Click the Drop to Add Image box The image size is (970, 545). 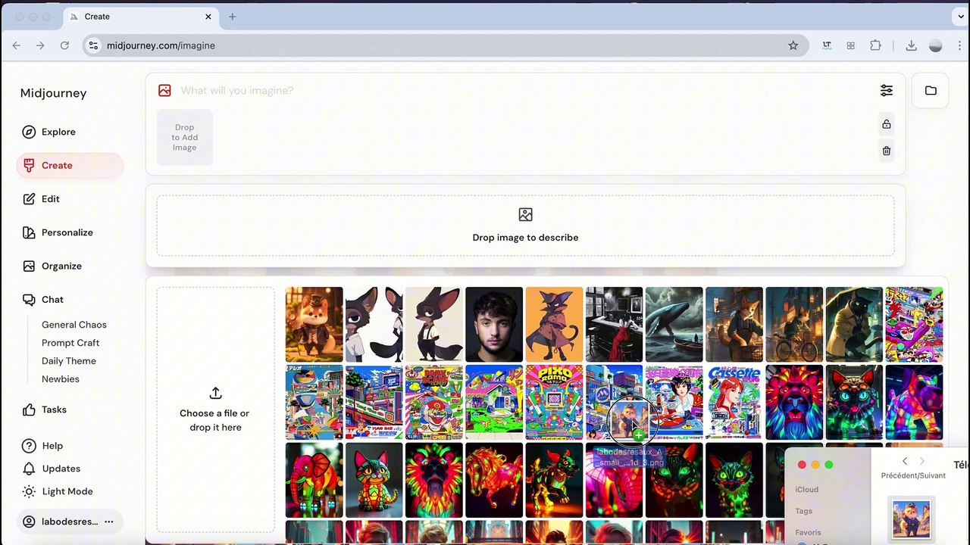click(185, 137)
